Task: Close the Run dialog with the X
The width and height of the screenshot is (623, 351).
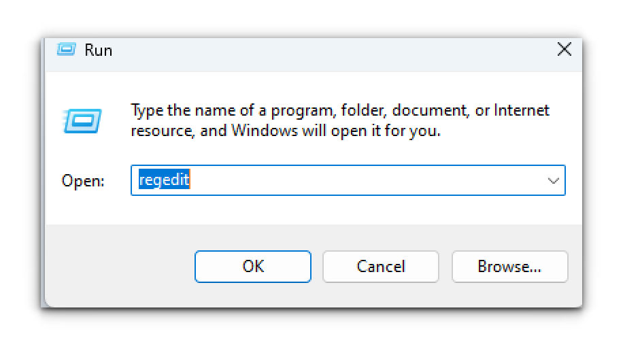Action: coord(564,50)
